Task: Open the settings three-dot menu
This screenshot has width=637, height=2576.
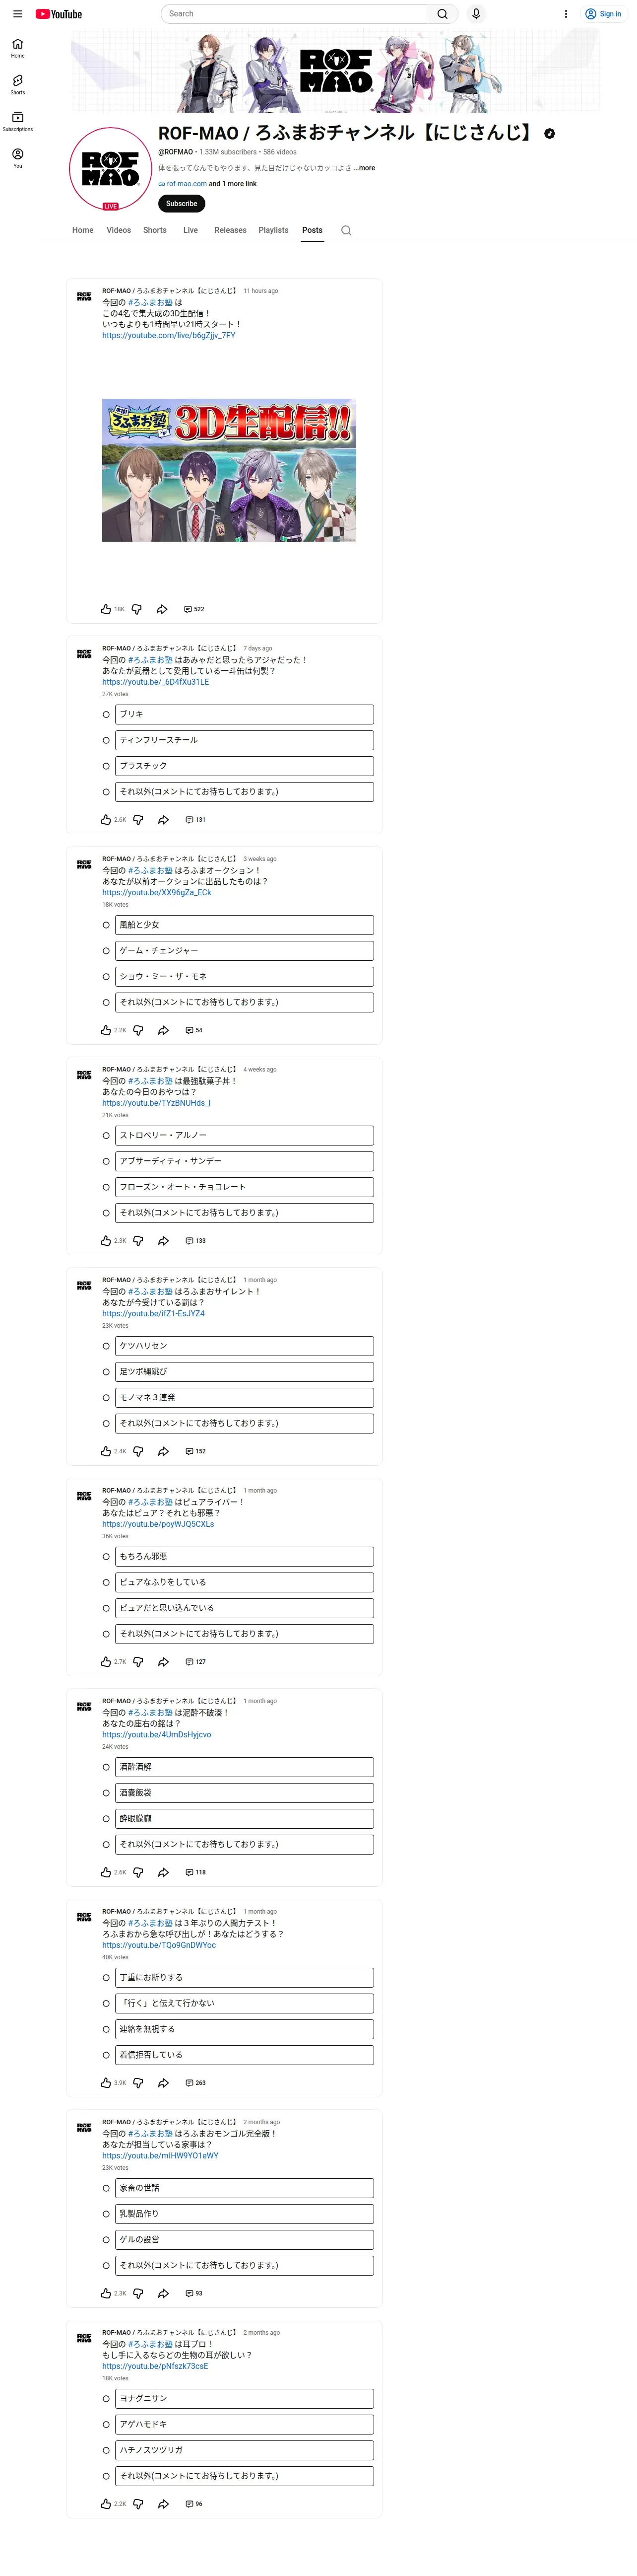Action: pyautogui.click(x=566, y=14)
